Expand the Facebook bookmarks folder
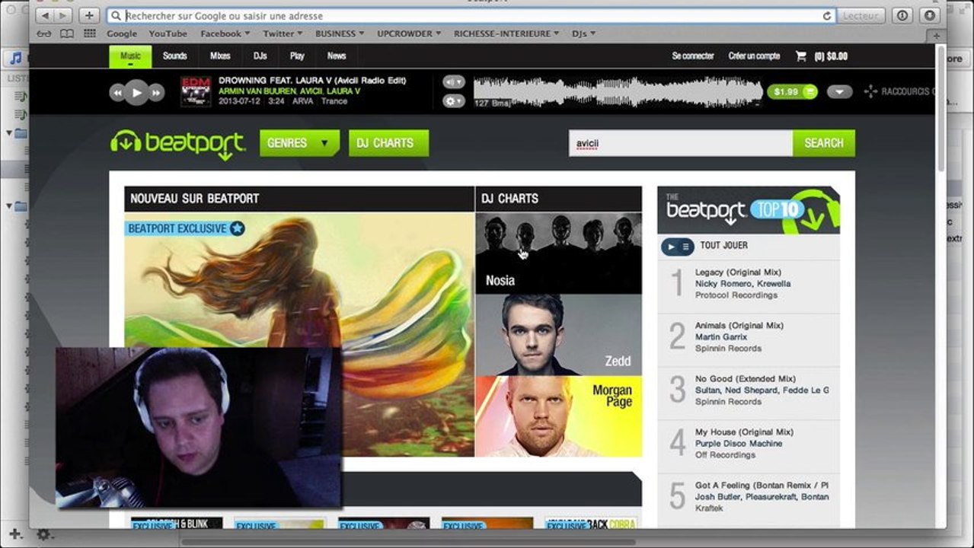Viewport: 974px width, 548px height. click(225, 33)
